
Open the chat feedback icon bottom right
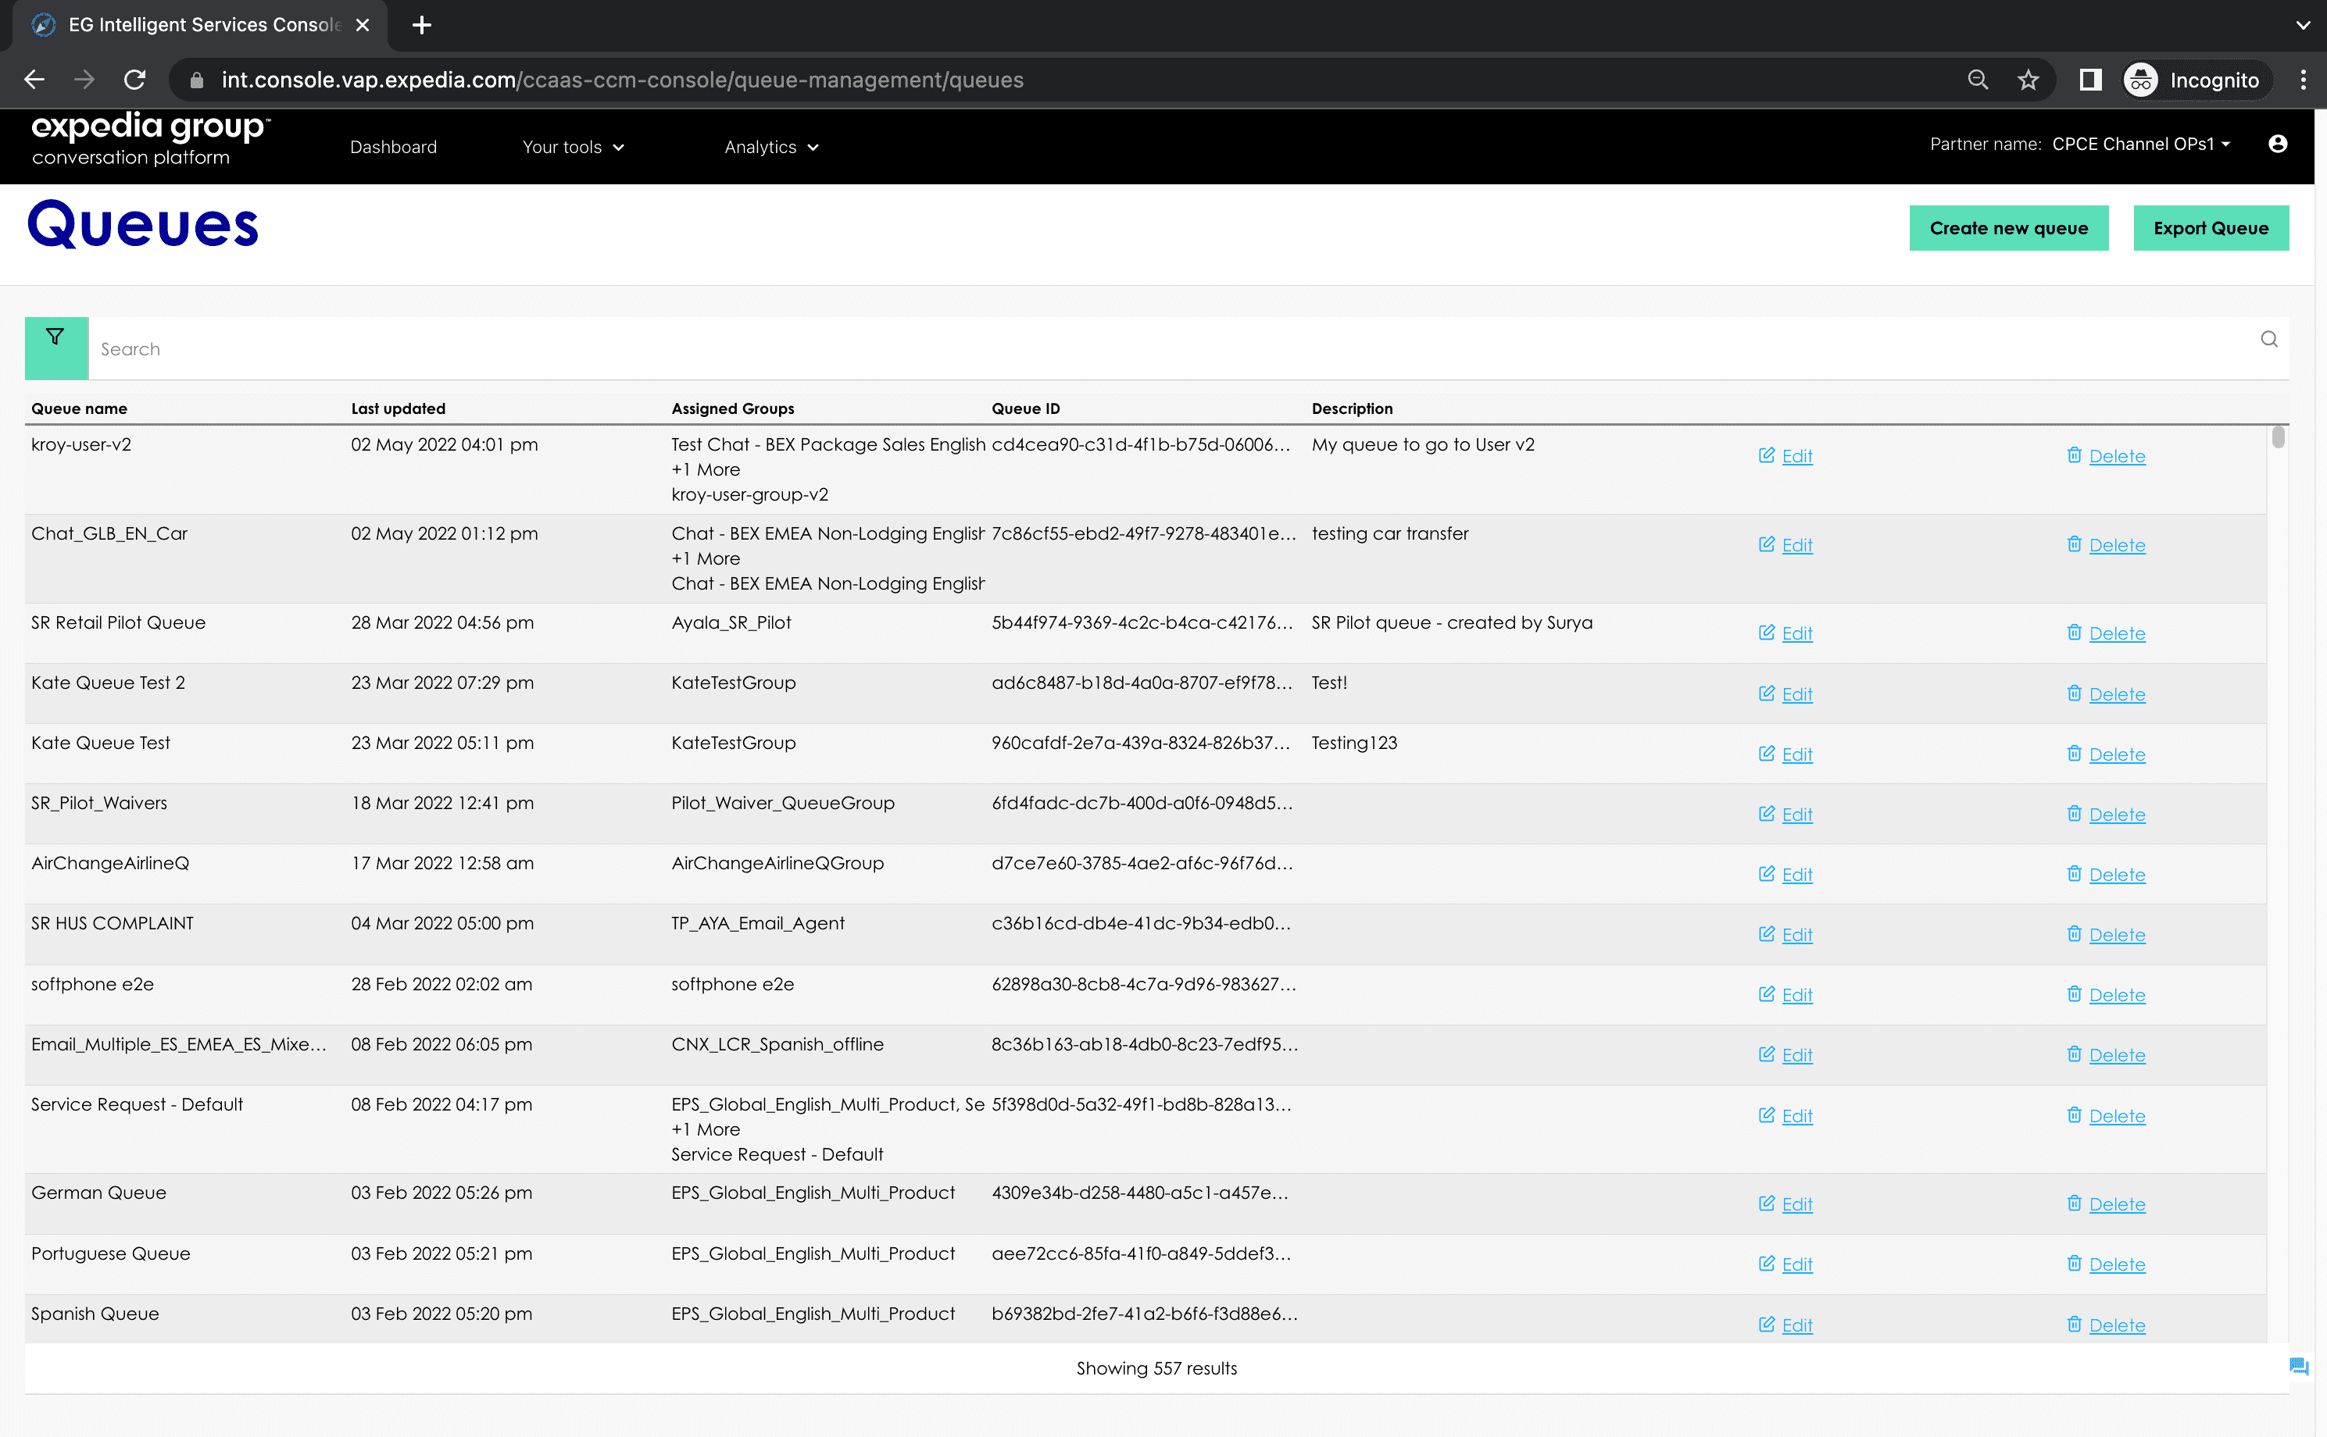click(2300, 1367)
